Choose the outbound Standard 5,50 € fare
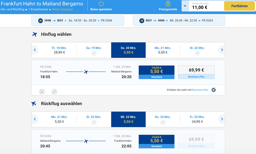 click(x=157, y=72)
